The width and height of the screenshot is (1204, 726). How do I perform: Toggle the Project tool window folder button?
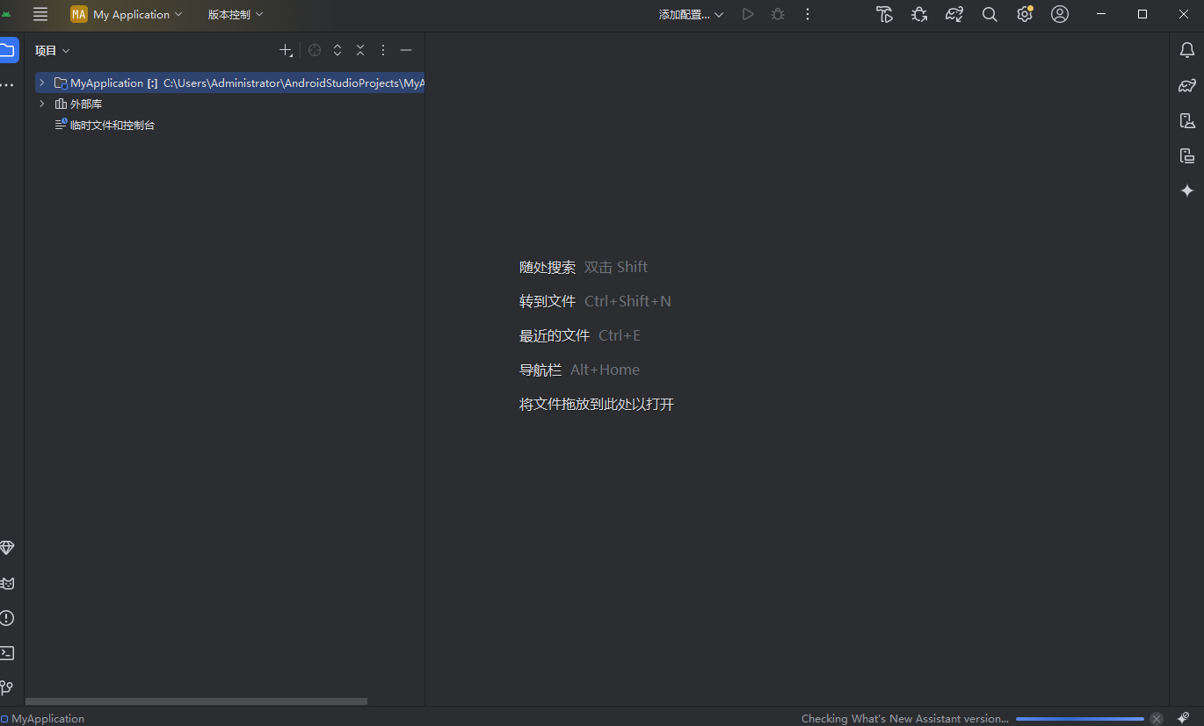point(8,50)
